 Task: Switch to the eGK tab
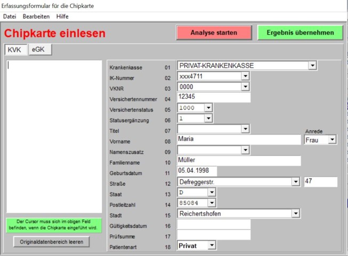click(x=39, y=49)
